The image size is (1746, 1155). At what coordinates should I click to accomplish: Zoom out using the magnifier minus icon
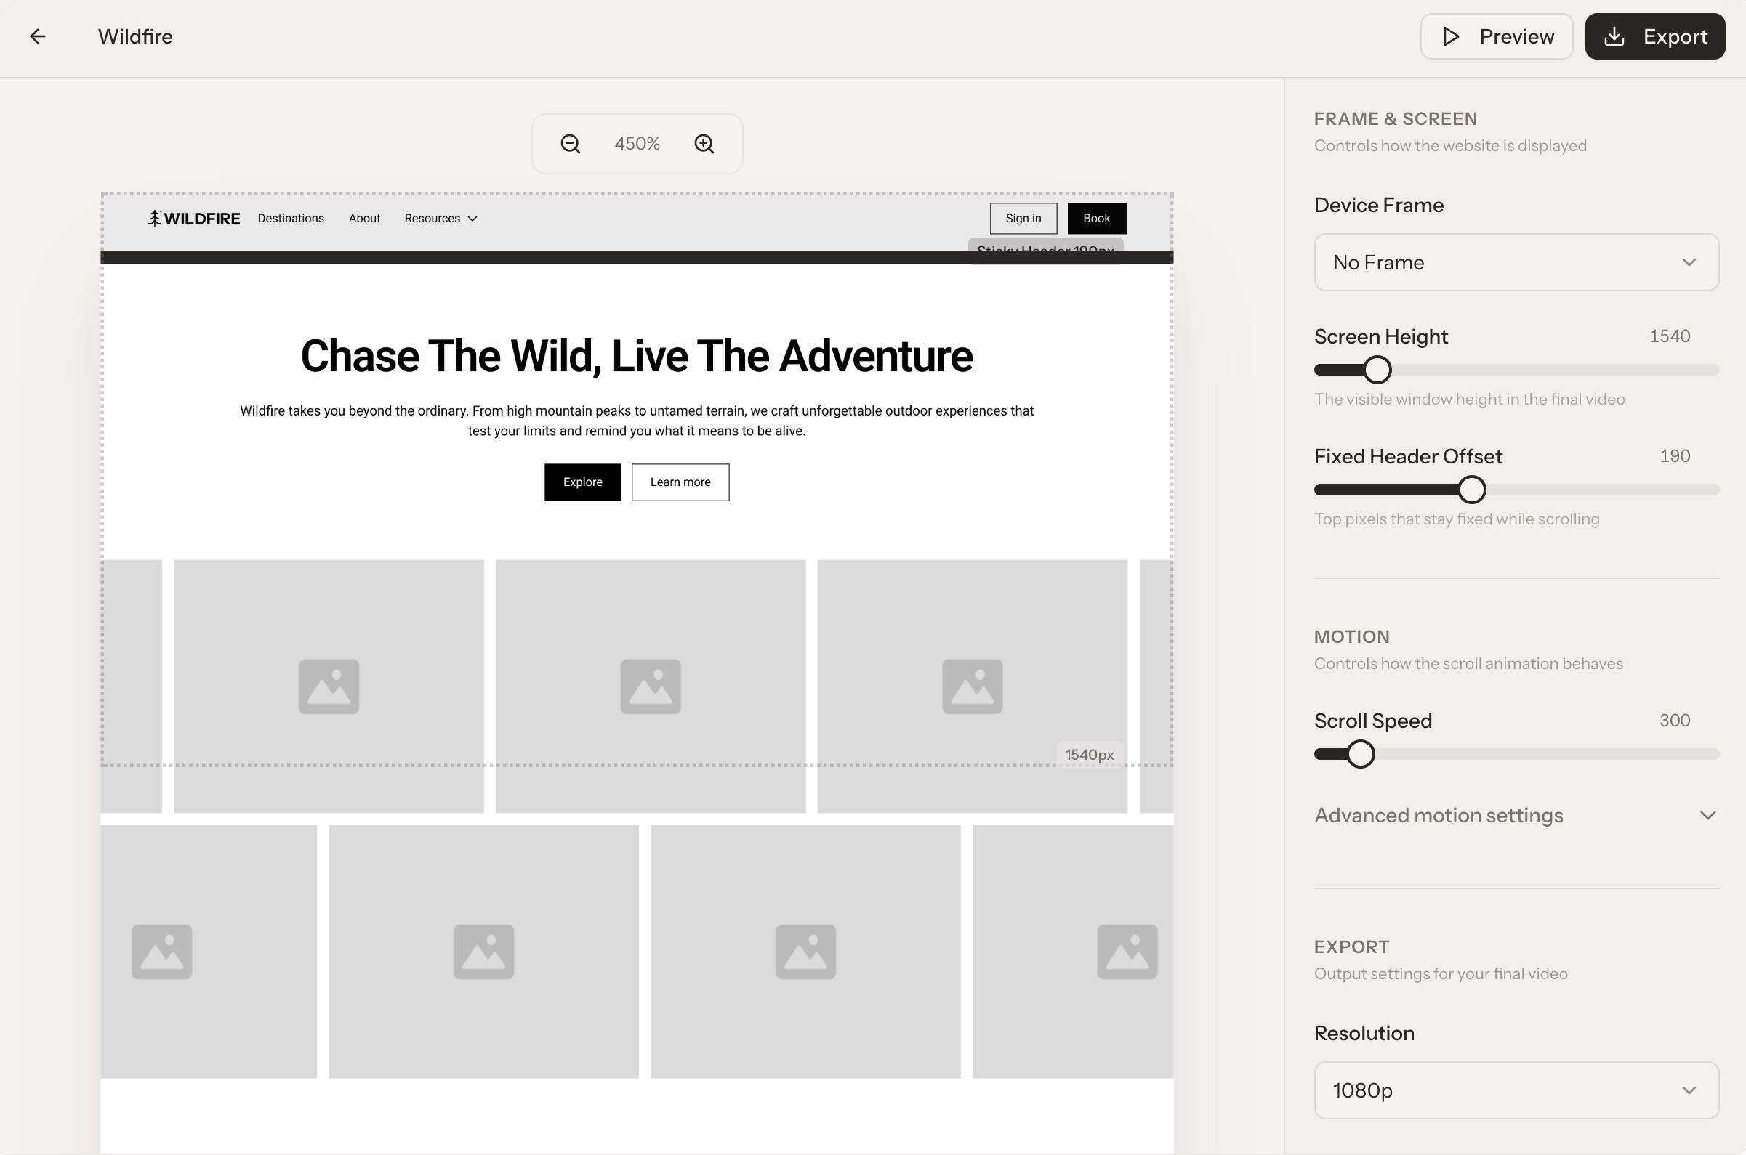pyautogui.click(x=570, y=143)
